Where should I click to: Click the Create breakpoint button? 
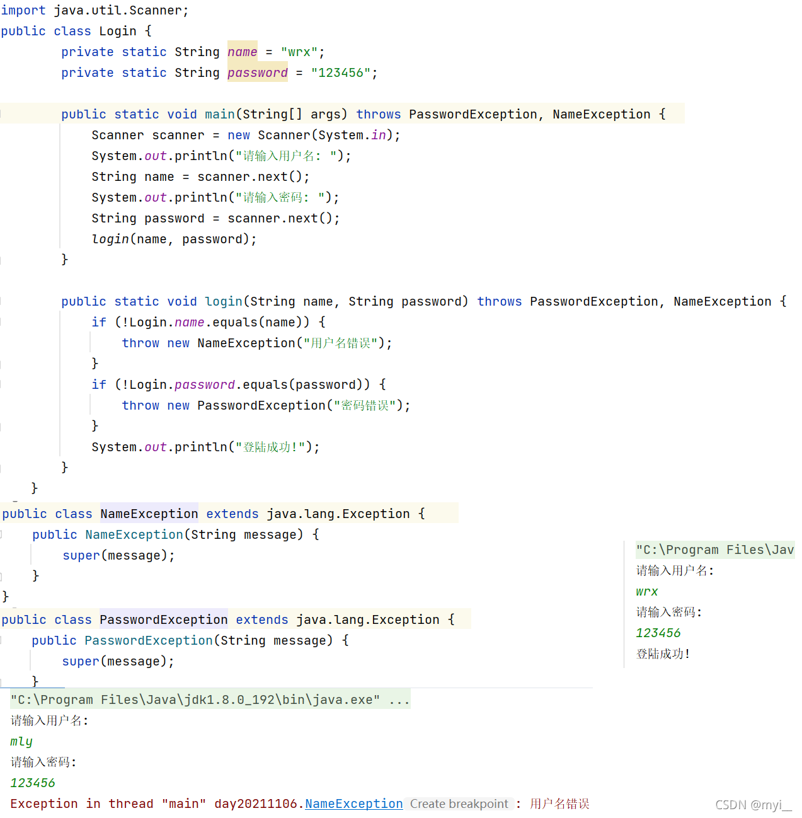click(x=459, y=804)
